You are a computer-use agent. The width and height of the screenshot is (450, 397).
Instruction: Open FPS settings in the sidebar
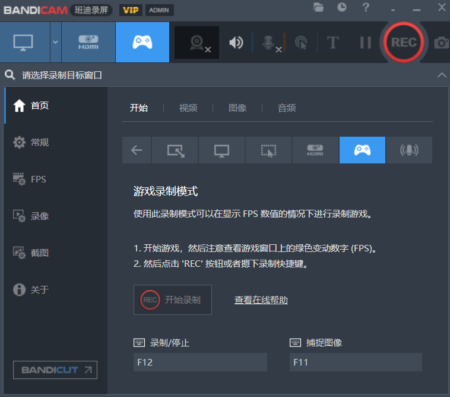56,179
